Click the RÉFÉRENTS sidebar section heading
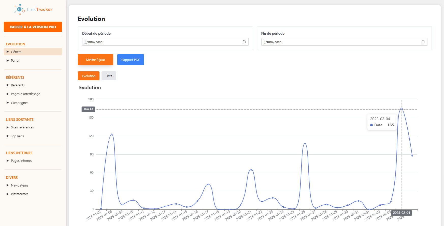Viewport: 444px width, 226px height. pos(15,77)
